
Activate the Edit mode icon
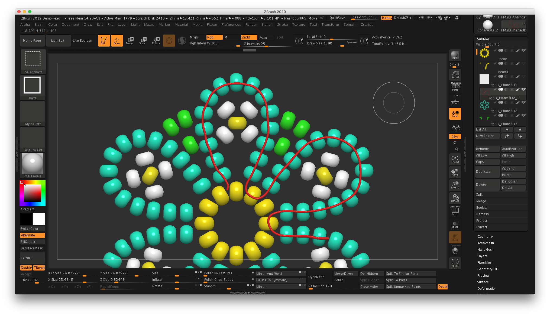(104, 41)
